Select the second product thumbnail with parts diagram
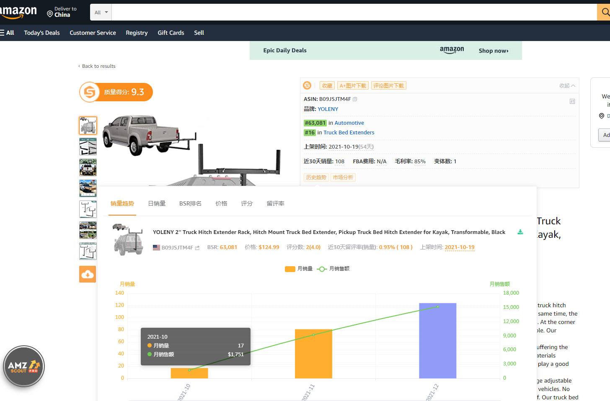 tap(88, 147)
